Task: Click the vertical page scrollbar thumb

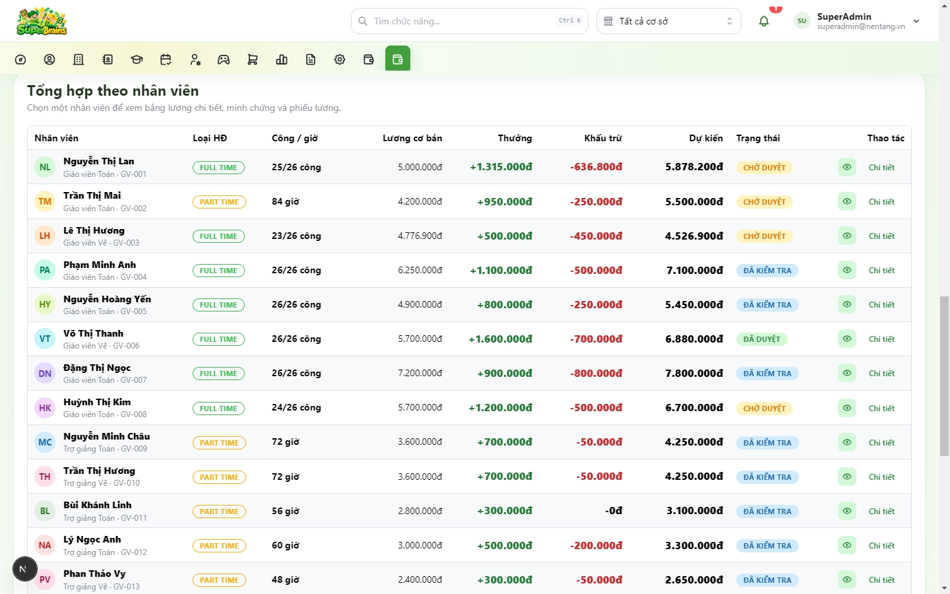Action: click(945, 376)
